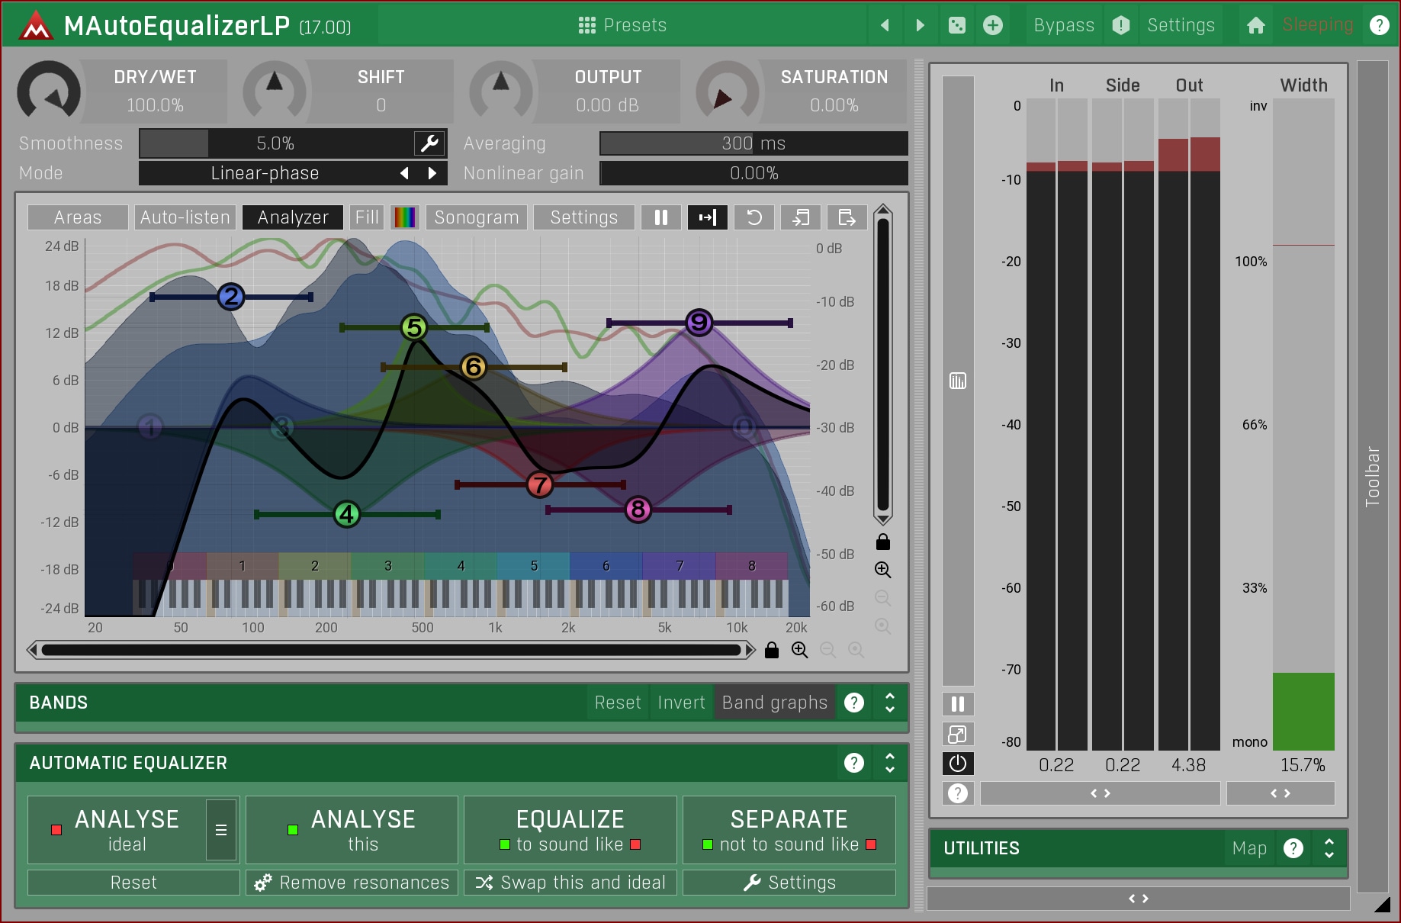Click the Averaging 300 ms slider
1401x923 pixels.
(x=754, y=143)
